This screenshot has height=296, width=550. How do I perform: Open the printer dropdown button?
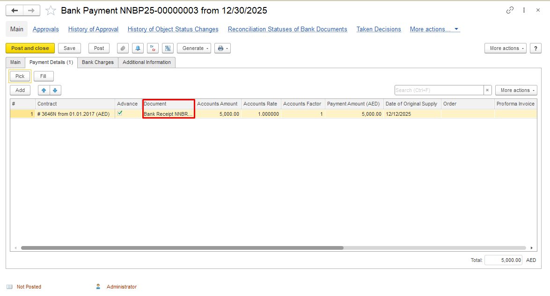[x=223, y=48]
